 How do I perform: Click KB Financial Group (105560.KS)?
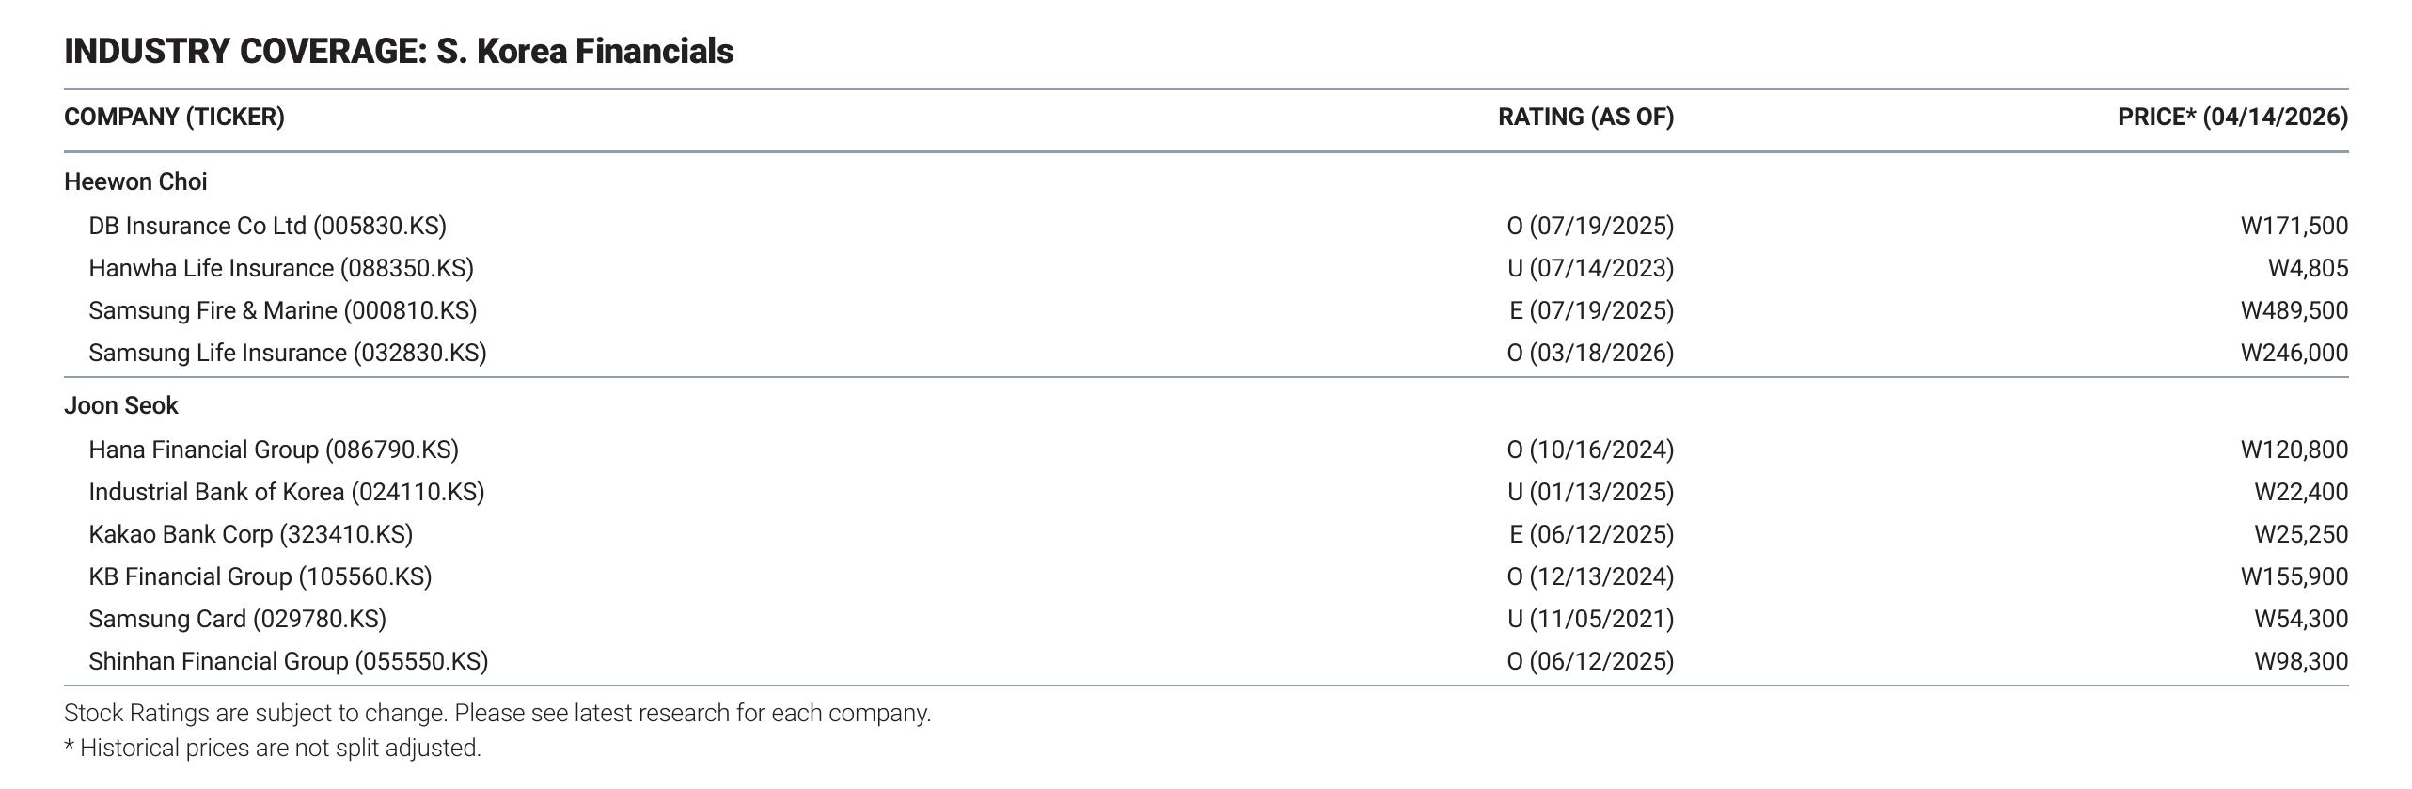pyautogui.click(x=260, y=577)
